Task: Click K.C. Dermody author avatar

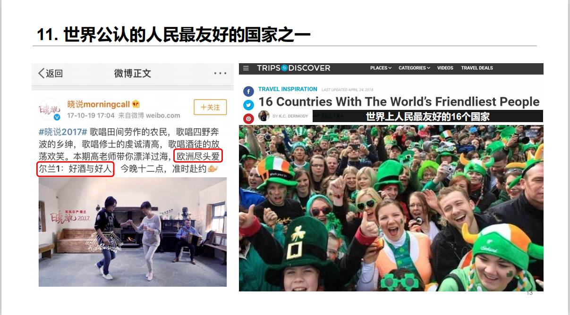Action: point(264,116)
